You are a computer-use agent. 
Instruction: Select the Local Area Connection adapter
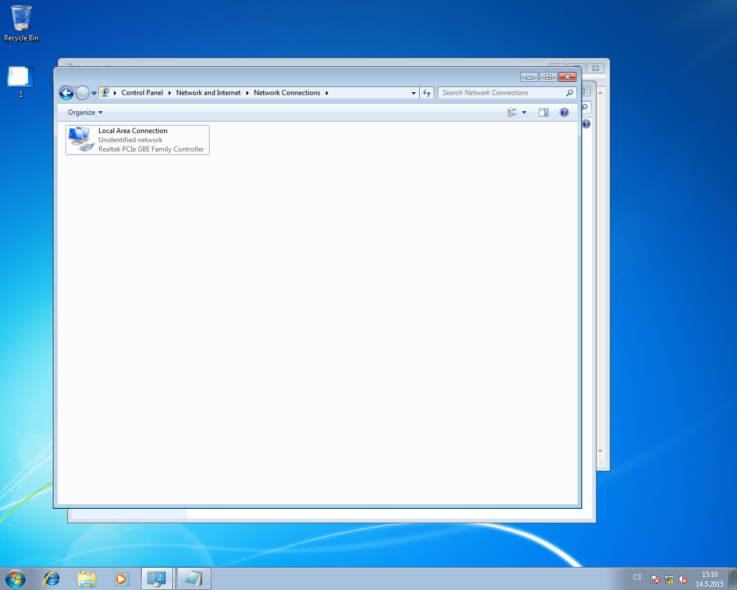point(138,140)
